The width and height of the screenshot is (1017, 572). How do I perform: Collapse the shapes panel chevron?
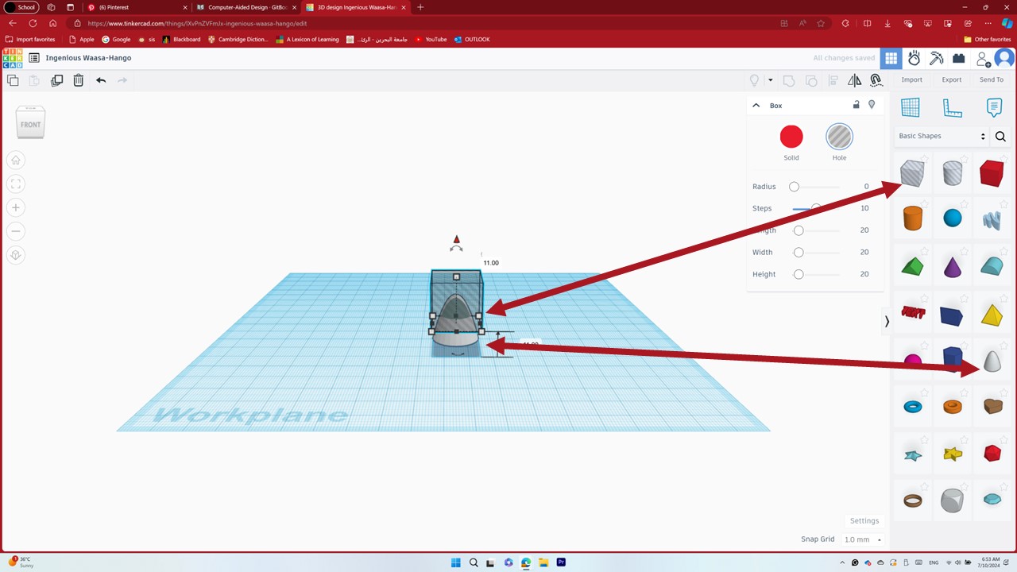tap(887, 321)
